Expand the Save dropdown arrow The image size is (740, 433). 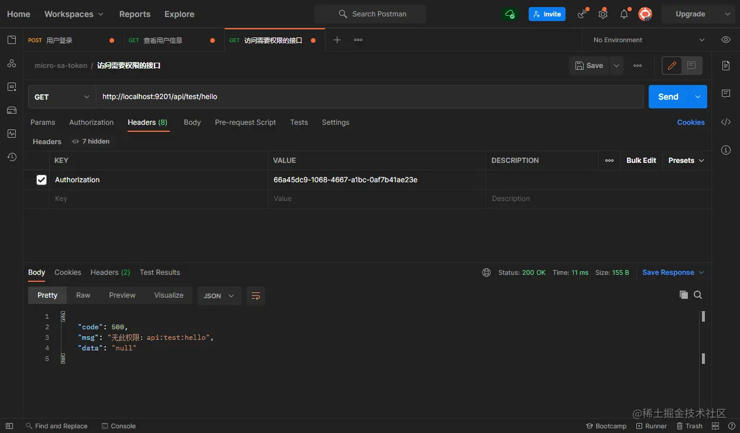click(616, 66)
